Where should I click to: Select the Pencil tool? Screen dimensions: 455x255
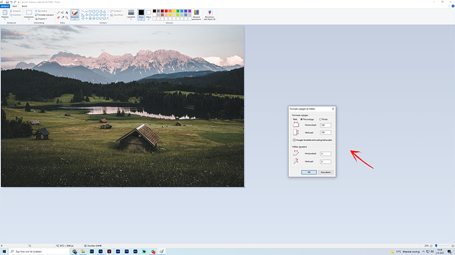coord(59,12)
